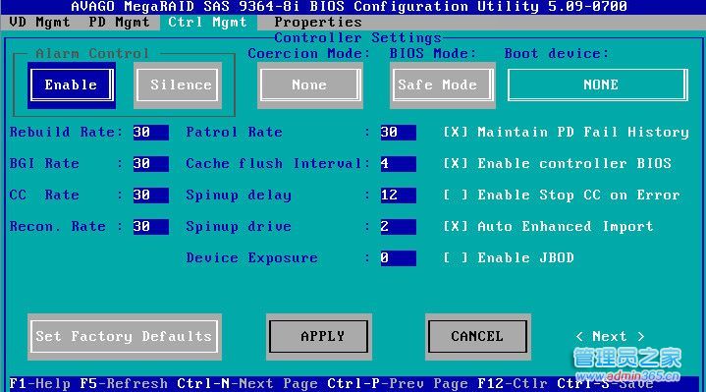Click the alarm Enable button
The image size is (706, 392).
pyautogui.click(x=71, y=85)
